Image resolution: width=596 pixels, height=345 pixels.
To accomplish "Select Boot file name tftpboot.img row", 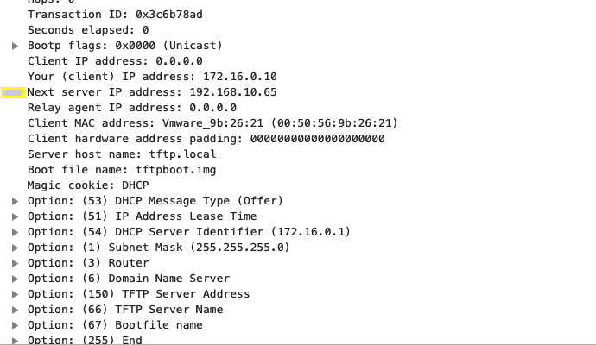I will coord(122,170).
